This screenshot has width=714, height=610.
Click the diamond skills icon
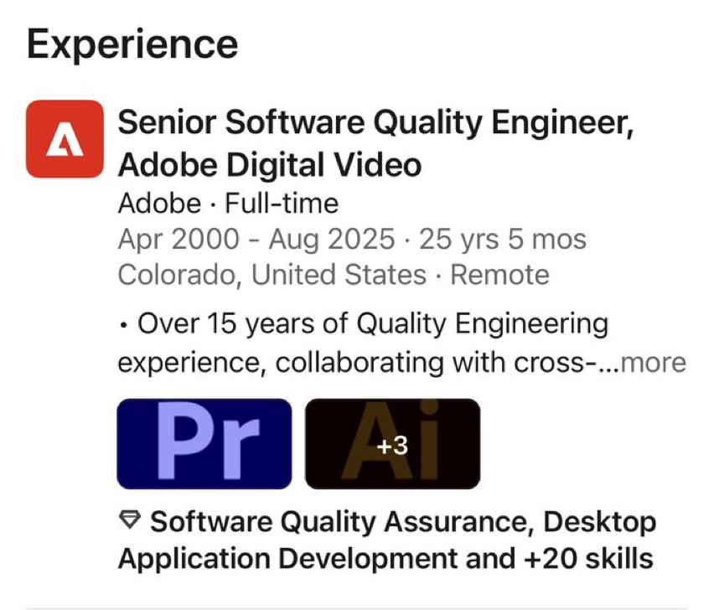click(130, 520)
